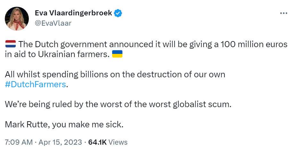Click the Netherlands flag emoji
Screen dimensions: 290x153
(11, 45)
